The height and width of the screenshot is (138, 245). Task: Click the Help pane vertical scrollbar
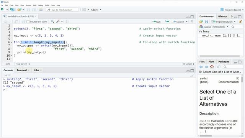click(x=242, y=79)
